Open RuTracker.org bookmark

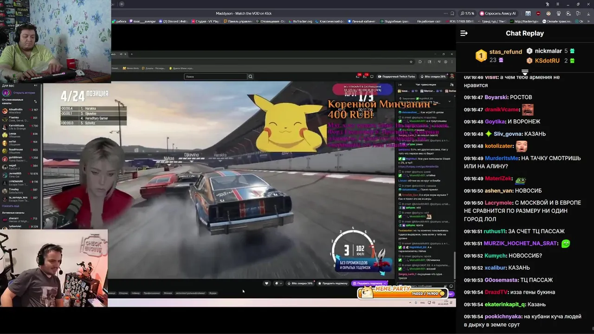[x=300, y=21]
